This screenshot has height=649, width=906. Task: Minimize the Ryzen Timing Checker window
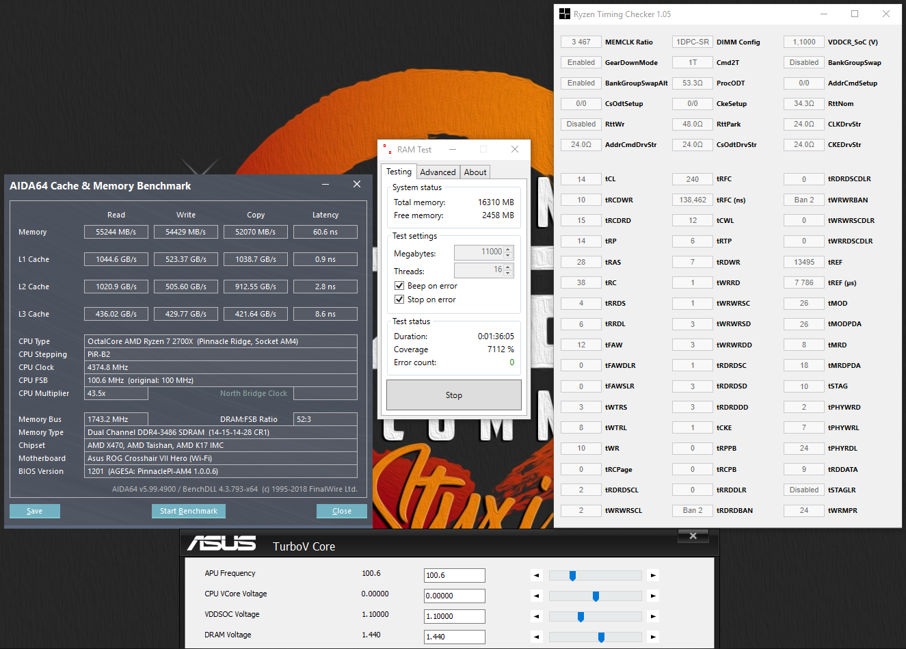823,14
